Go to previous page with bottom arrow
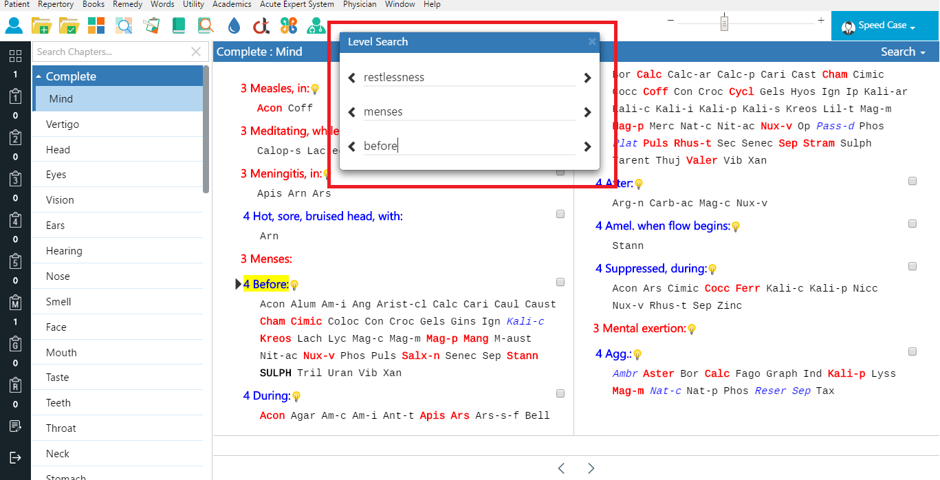 561,468
